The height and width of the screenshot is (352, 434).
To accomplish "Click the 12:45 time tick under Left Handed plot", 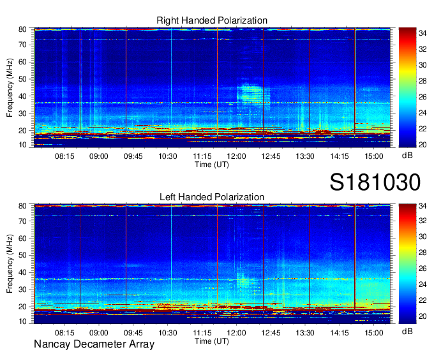I will [x=271, y=333].
